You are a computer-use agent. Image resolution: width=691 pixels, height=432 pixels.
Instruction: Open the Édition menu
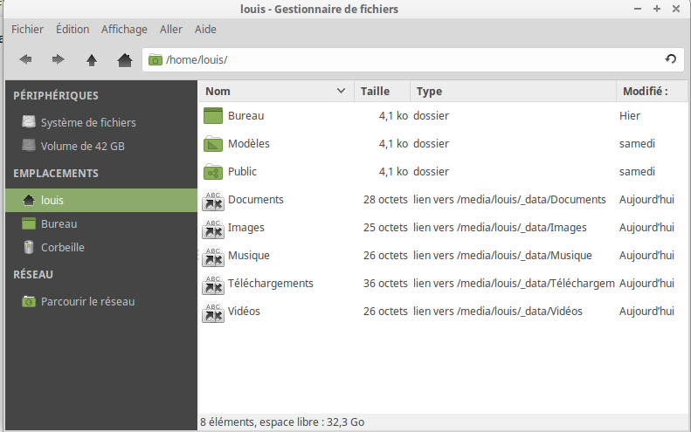coord(73,29)
